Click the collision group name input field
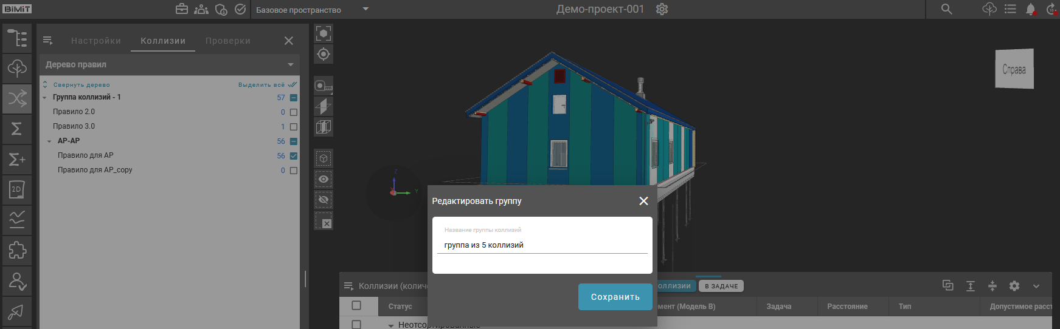This screenshot has width=1060, height=329. pos(542,245)
